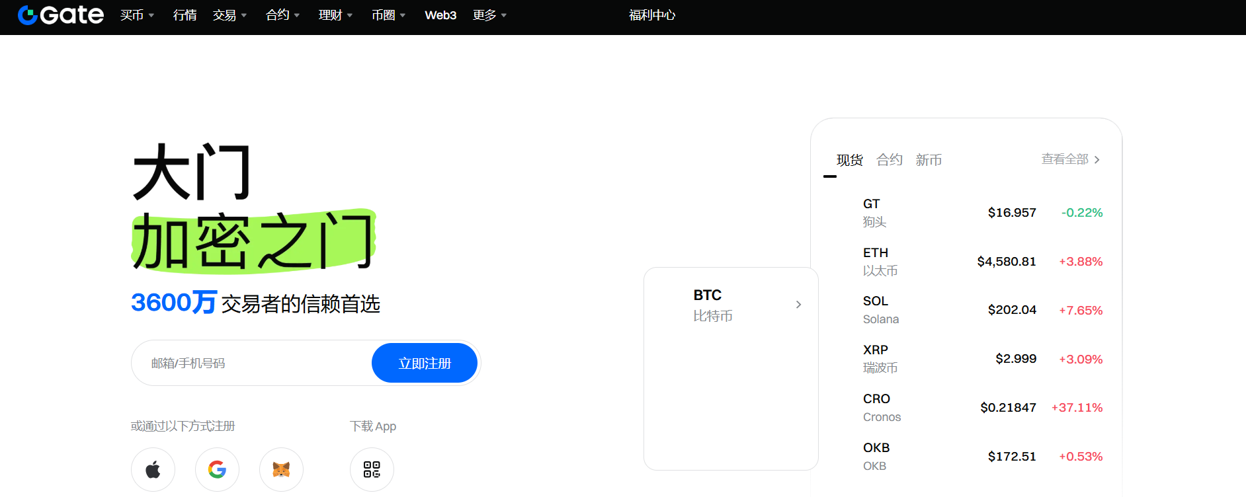The height and width of the screenshot is (497, 1246).
Task: Sign up with MetaMask fox icon
Action: point(281,470)
